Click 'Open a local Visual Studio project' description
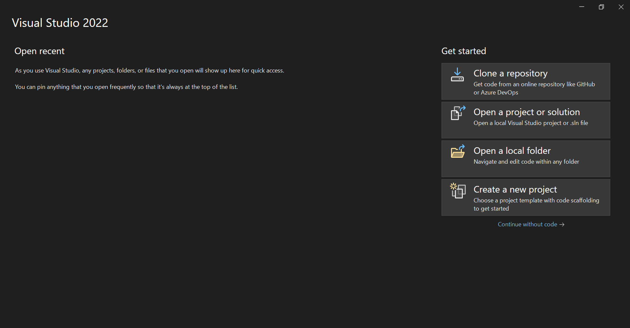Viewport: 630px width, 328px height. [531, 123]
